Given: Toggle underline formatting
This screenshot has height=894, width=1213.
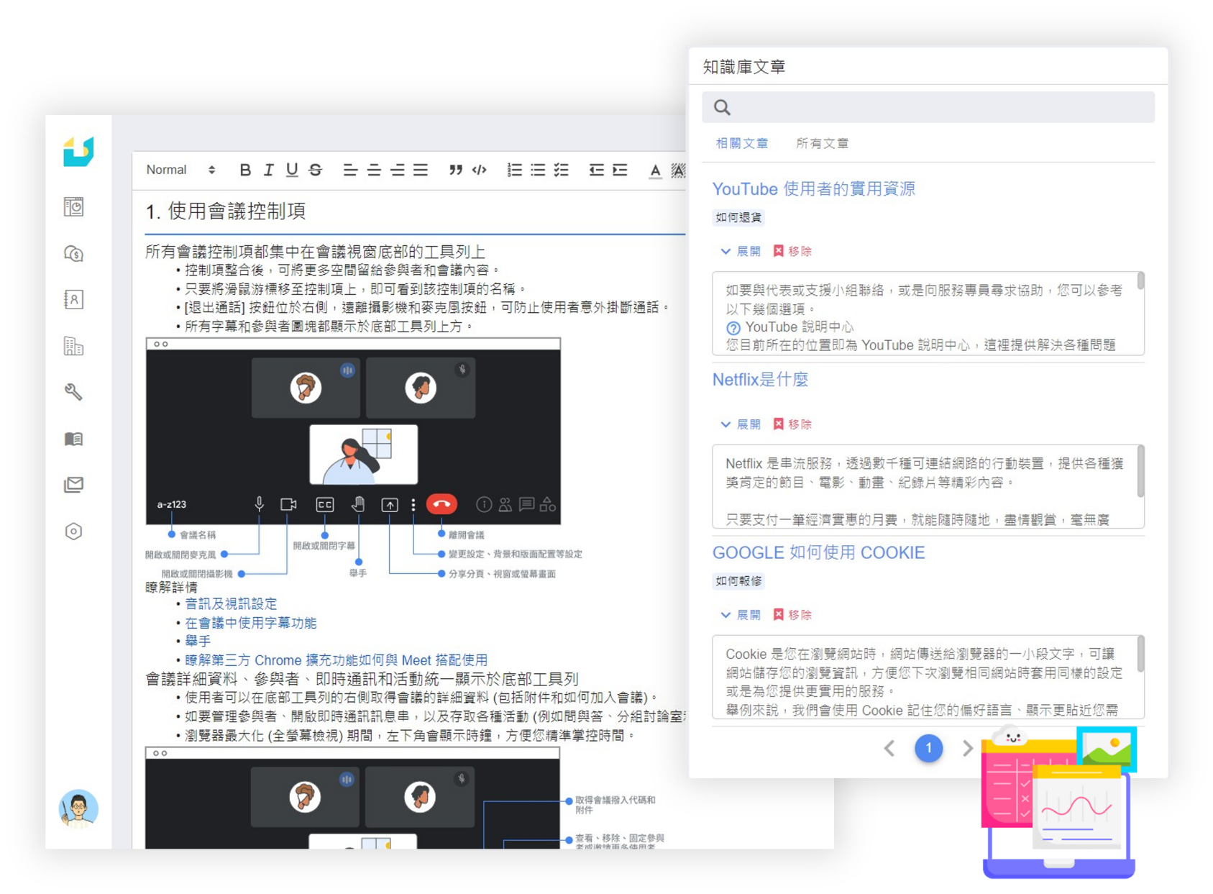Looking at the screenshot, I should click(291, 170).
